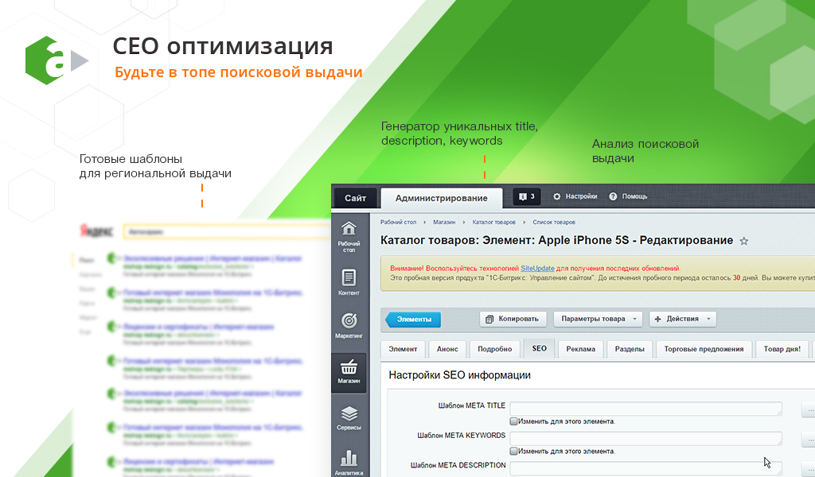Click the Шаблон META KEYWORDS input field
This screenshot has width=815, height=477.
pyautogui.click(x=645, y=438)
